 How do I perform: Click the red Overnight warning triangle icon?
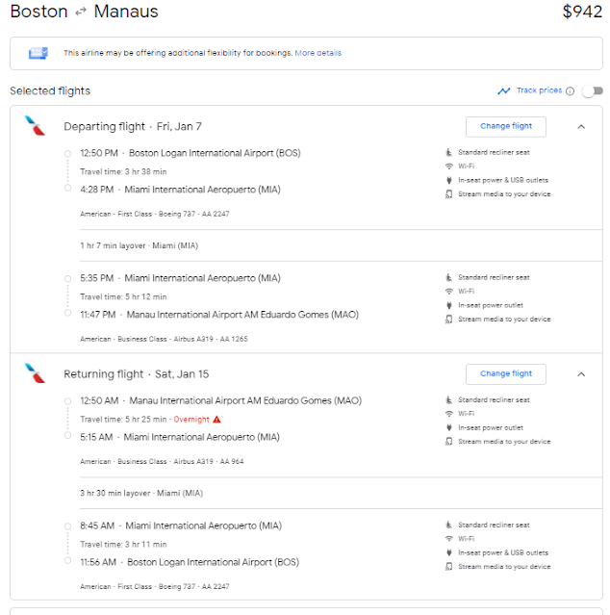pos(216,420)
